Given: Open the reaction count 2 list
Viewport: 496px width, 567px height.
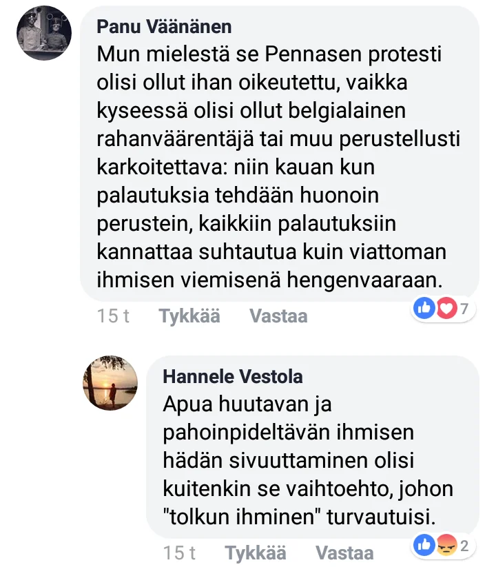Looking at the screenshot, I should [464, 547].
